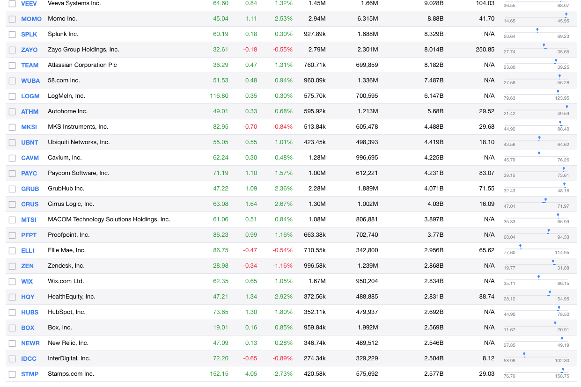This screenshot has height=387, width=581.
Task: Check the STMP row checkbox
Action: tap(12, 374)
